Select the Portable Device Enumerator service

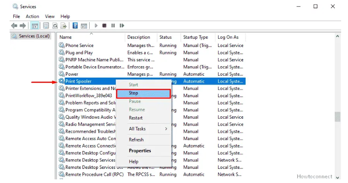95,67
